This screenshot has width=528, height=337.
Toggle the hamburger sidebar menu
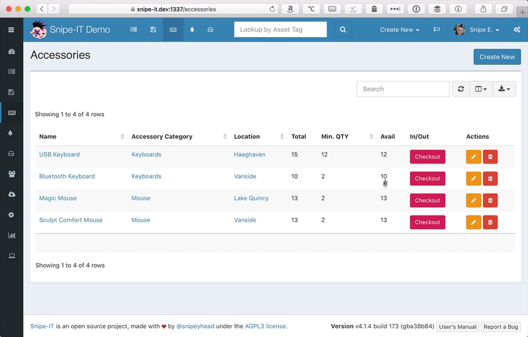(11, 29)
